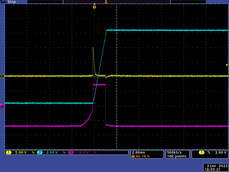Click the channel 1 ground marker on left edge
229x172 pixels.
point(2,76)
